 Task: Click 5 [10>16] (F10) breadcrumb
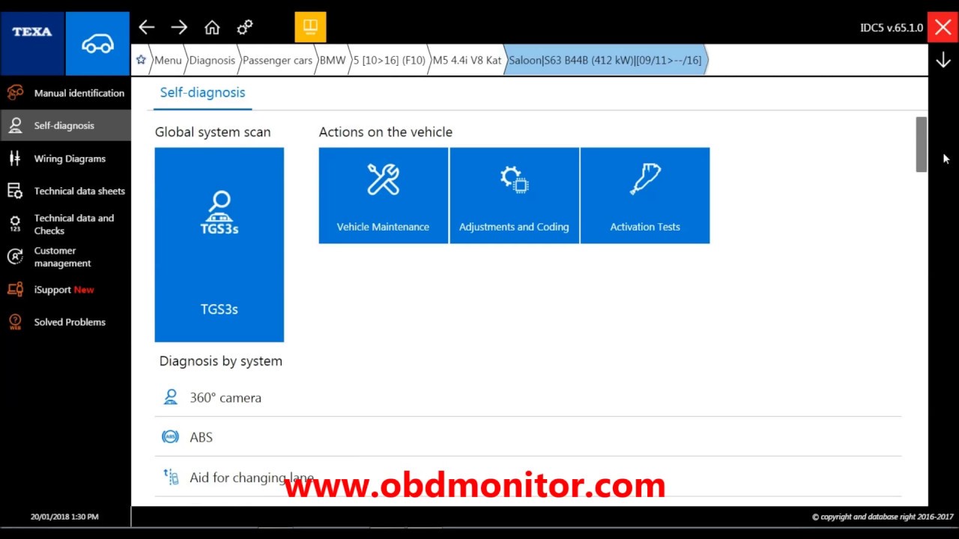[390, 60]
